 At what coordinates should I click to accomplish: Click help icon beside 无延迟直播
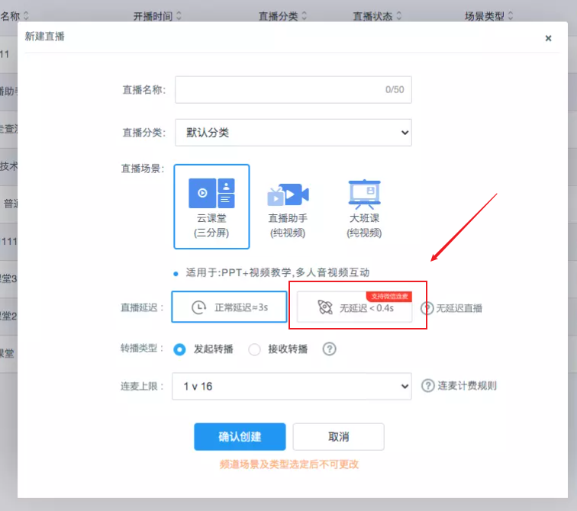(x=427, y=308)
